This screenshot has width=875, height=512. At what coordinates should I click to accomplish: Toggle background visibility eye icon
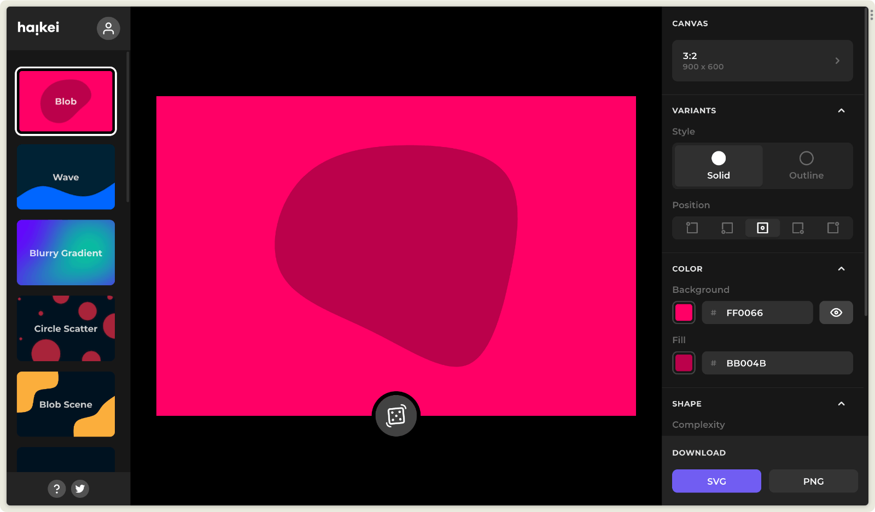click(x=836, y=313)
